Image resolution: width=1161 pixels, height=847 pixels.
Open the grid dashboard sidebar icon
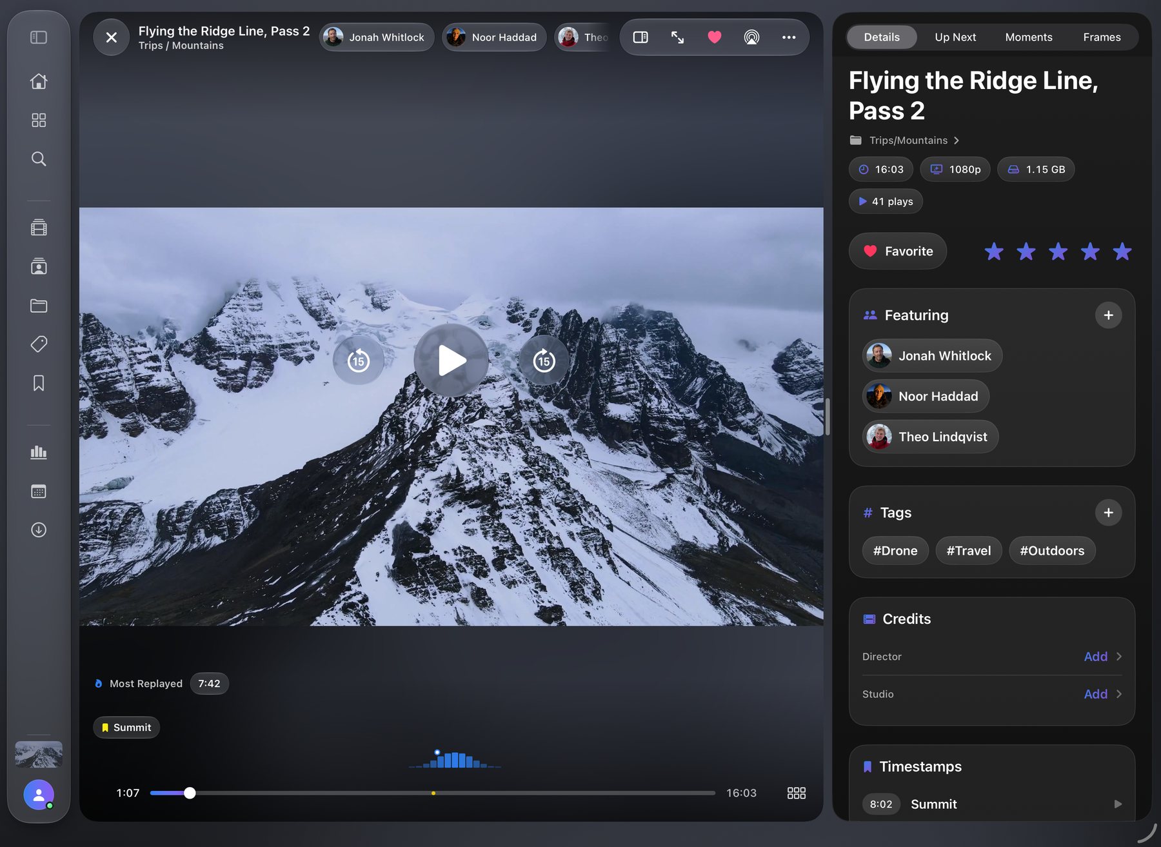click(x=39, y=120)
